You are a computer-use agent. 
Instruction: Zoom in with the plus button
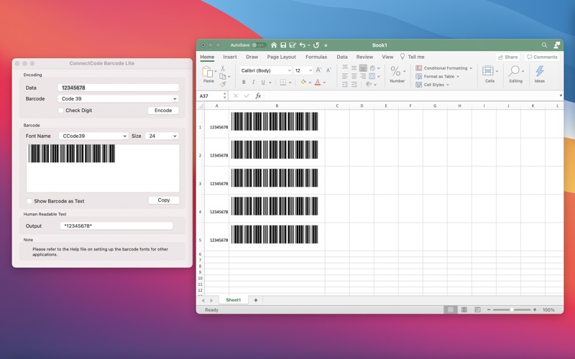click(535, 310)
